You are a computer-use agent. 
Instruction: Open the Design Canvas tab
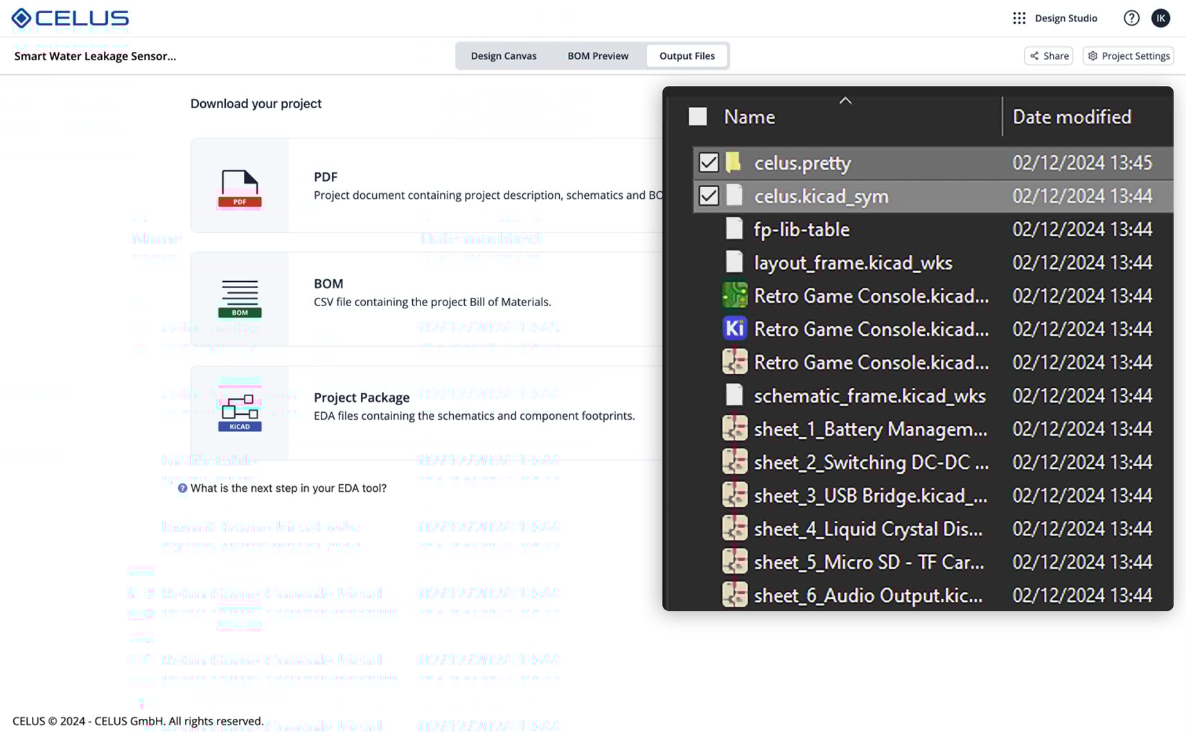point(504,55)
